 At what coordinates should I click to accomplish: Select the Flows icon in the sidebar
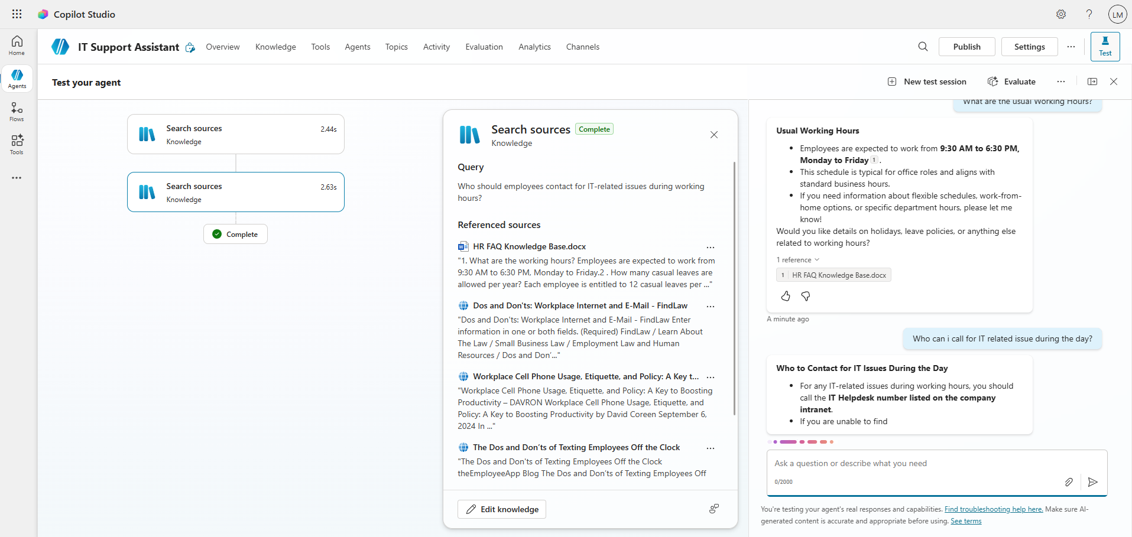[16, 111]
